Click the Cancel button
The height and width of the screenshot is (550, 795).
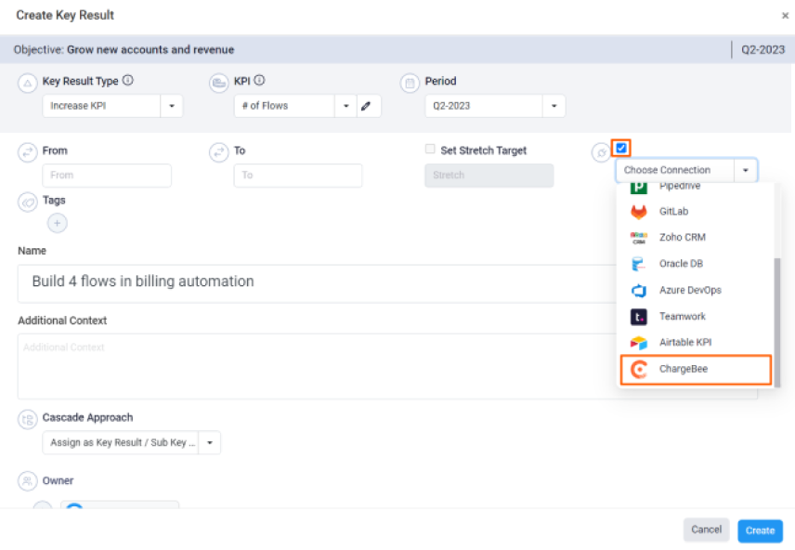coord(706,530)
